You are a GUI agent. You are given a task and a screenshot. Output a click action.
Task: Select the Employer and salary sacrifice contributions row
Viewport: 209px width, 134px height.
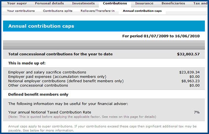(104, 72)
